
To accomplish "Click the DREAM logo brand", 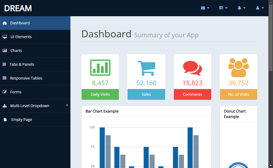I will click(x=18, y=8).
